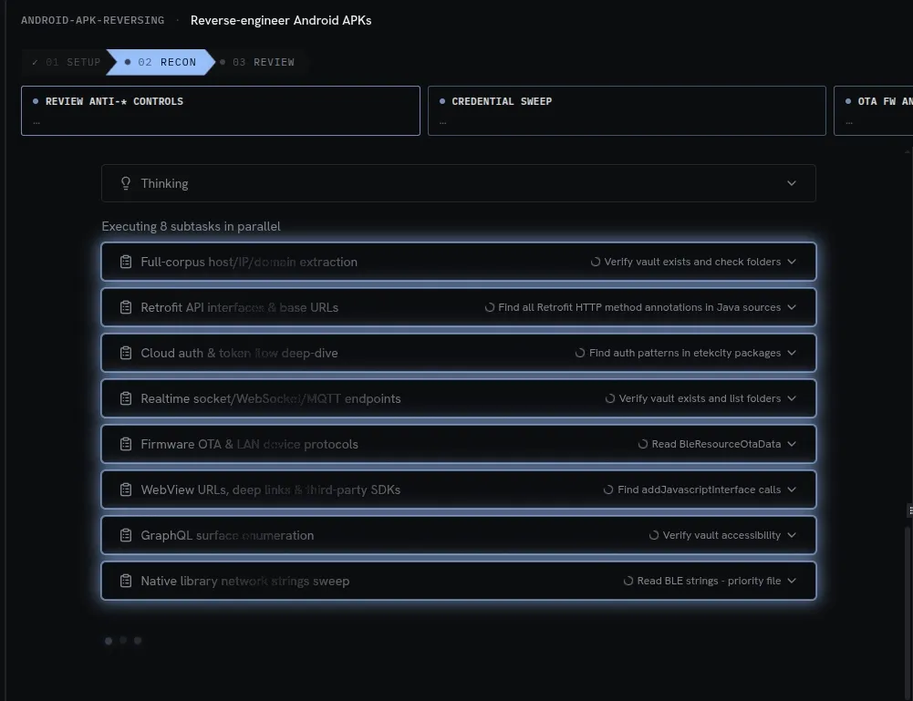Click clipboard icon for Retrofit API interfaces

click(x=126, y=307)
